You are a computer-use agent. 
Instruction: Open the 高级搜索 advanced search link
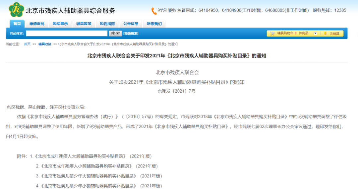131,34
